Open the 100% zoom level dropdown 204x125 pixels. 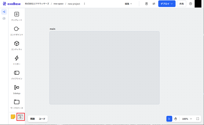click(x=187, y=119)
